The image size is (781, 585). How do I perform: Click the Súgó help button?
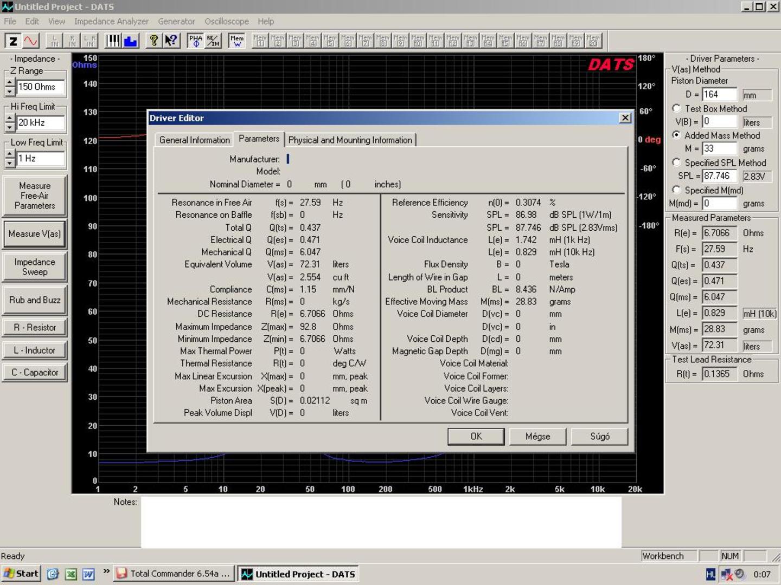click(x=599, y=436)
